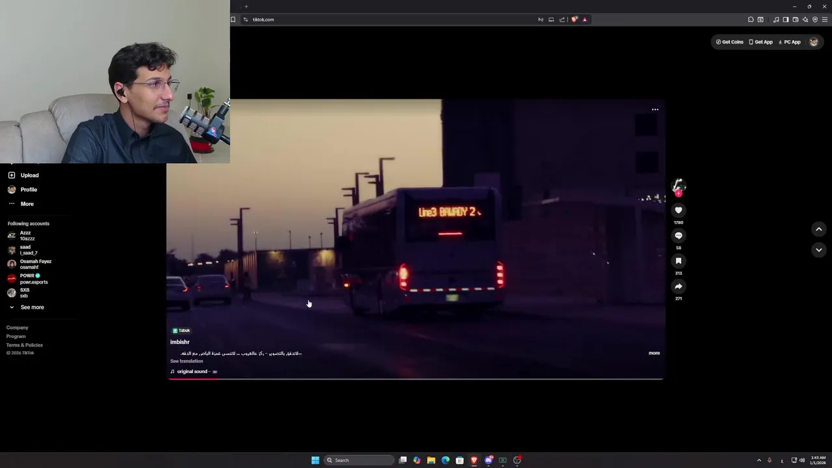Open Discord from the taskbar
The width and height of the screenshot is (832, 468).
(x=488, y=460)
